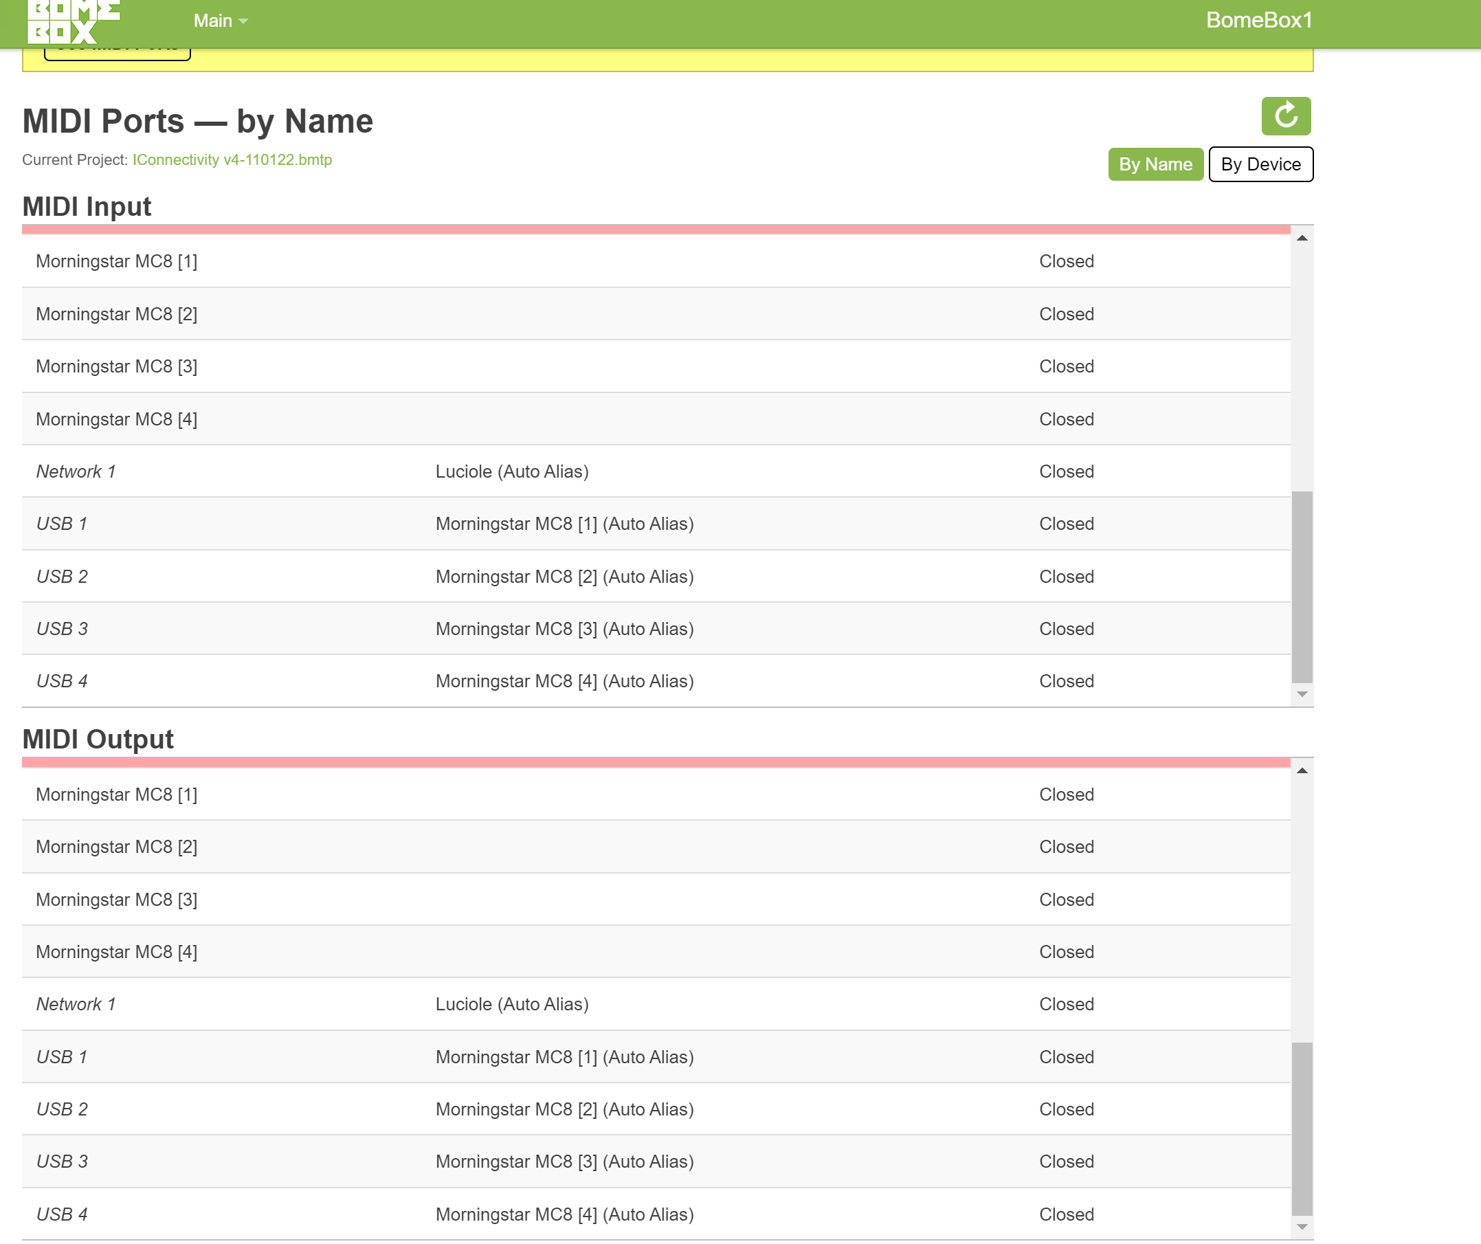Click the green refresh ports icon

(x=1285, y=115)
